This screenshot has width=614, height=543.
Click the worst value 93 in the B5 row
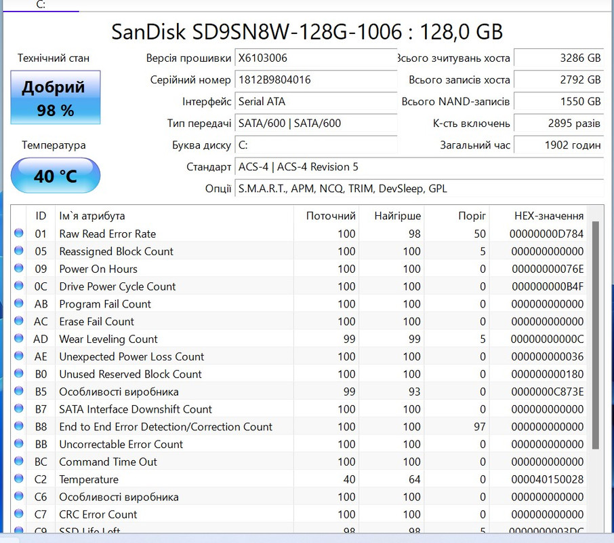click(x=414, y=392)
